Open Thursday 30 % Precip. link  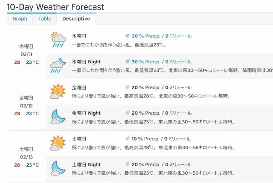coord(146,36)
